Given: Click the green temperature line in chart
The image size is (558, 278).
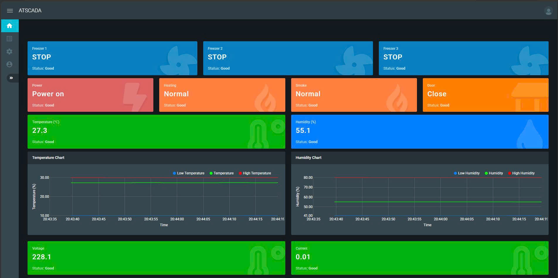Looking at the screenshot, I should click(174, 183).
